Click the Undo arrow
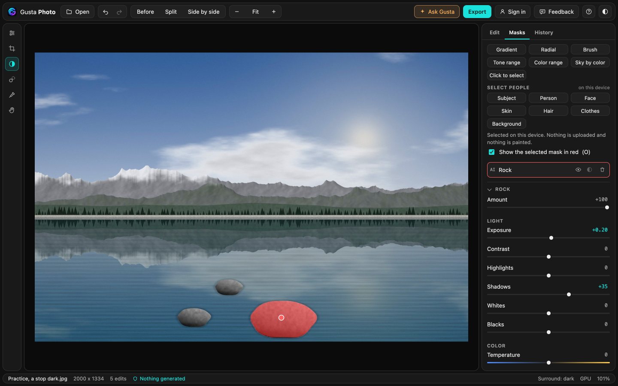The height and width of the screenshot is (386, 618). pos(106,12)
